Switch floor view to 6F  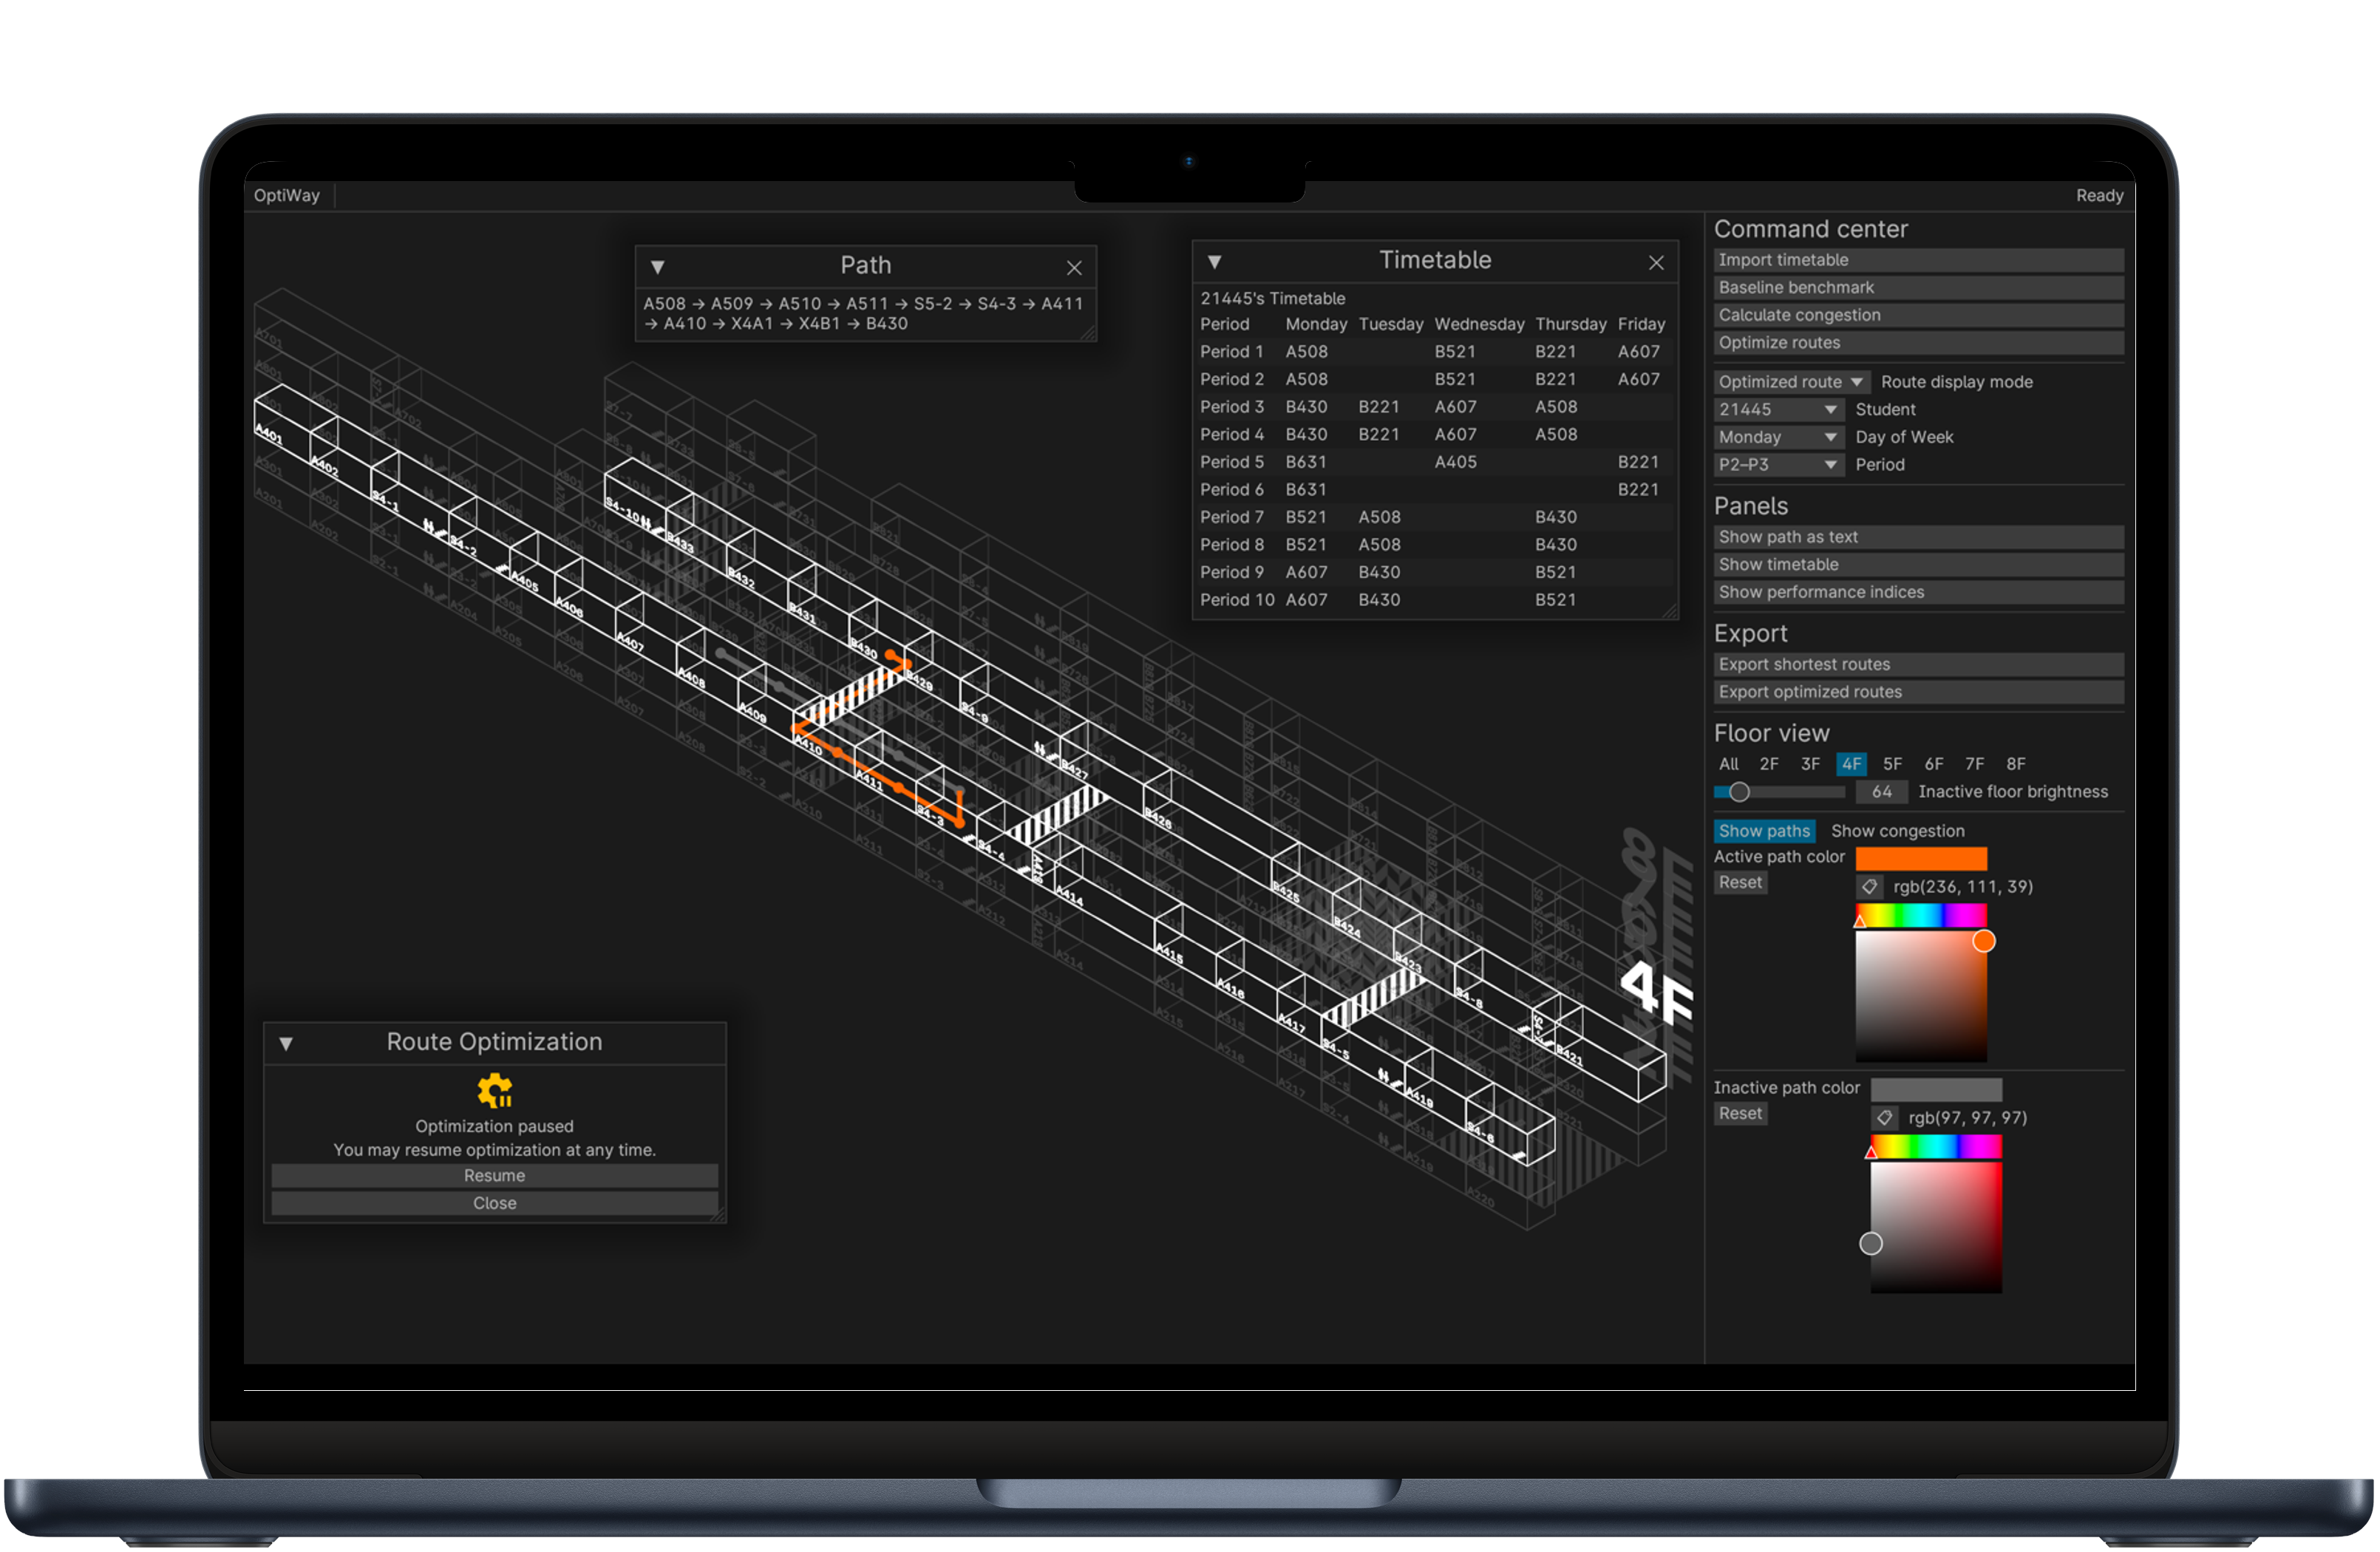pyautogui.click(x=1934, y=764)
